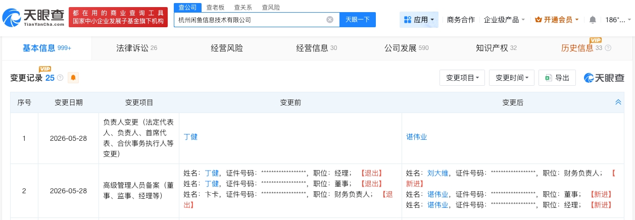Open the 应用 grid menu
Screen dimensions: 635x220
tap(419, 20)
